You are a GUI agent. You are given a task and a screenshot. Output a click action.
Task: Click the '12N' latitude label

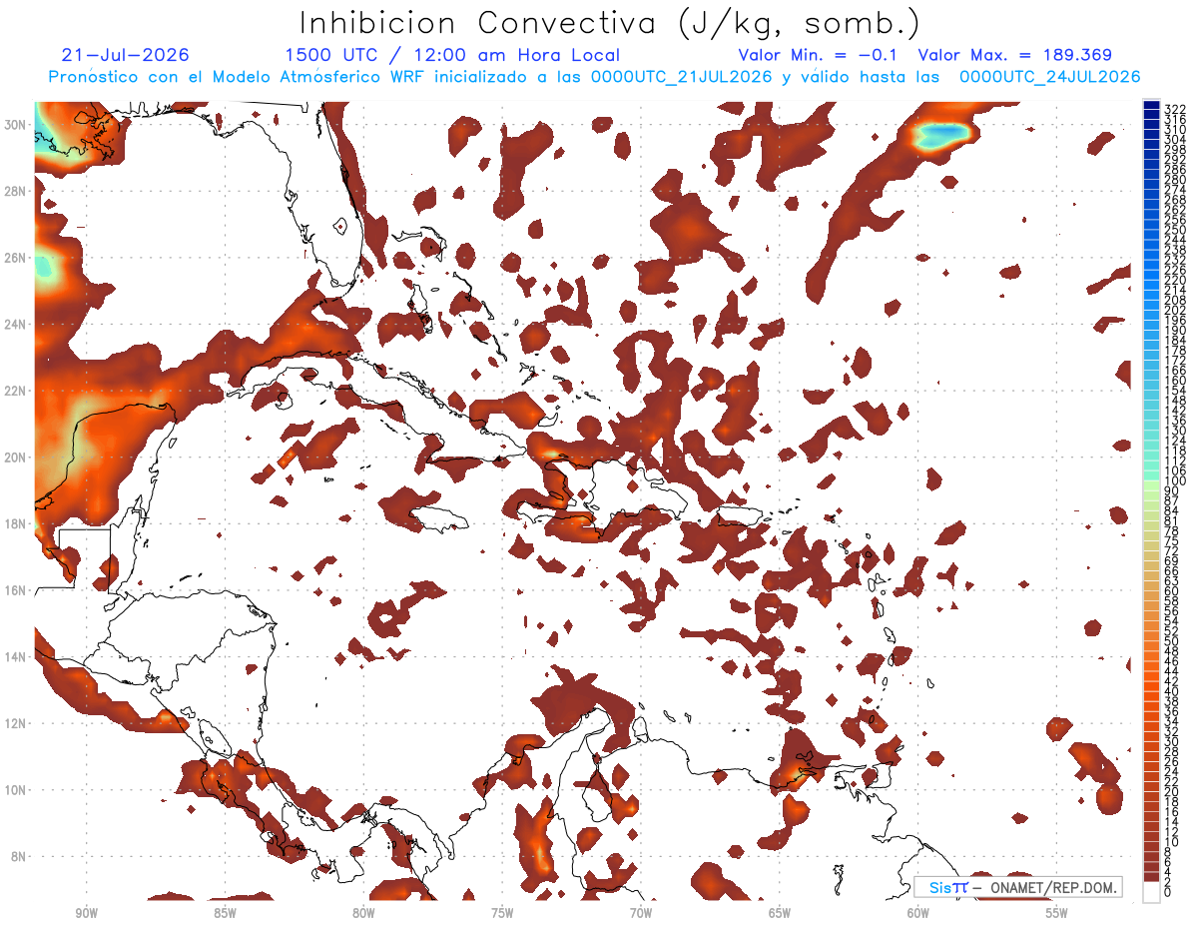[x=15, y=723]
